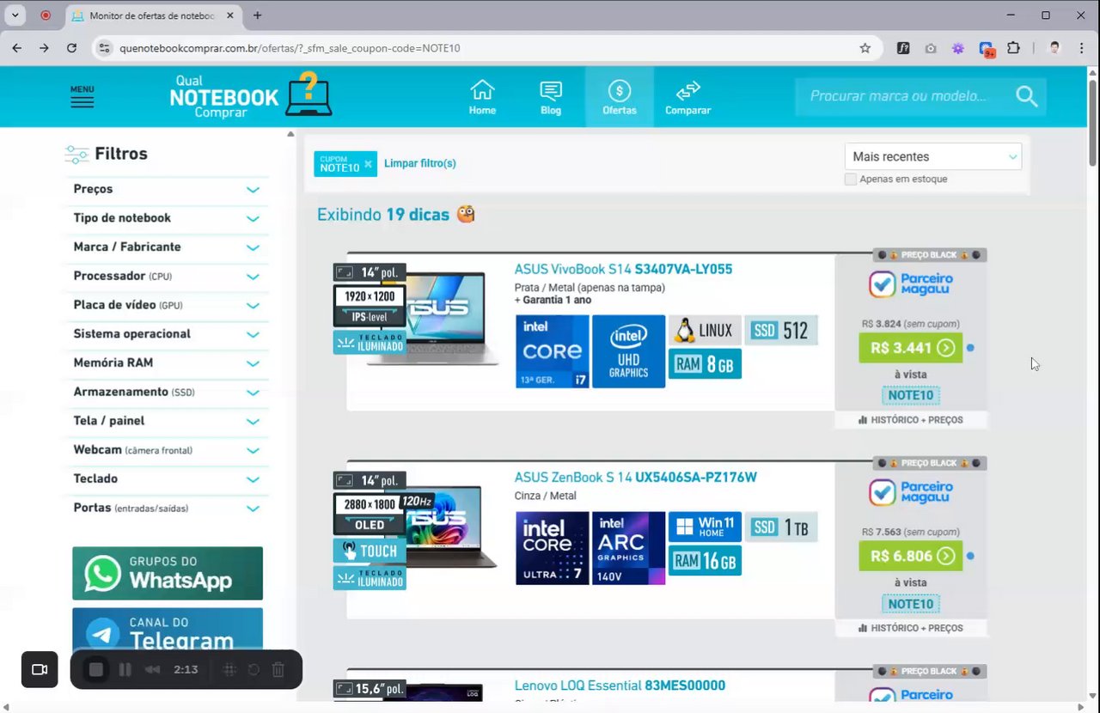Click Parceiro Magalu logo on VivoBook offer
Image resolution: width=1100 pixels, height=713 pixels.
coord(910,284)
